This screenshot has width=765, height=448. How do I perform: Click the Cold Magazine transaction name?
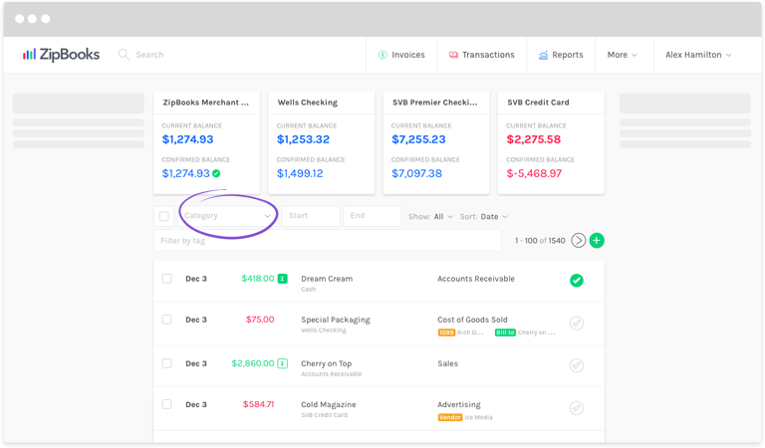(x=329, y=404)
